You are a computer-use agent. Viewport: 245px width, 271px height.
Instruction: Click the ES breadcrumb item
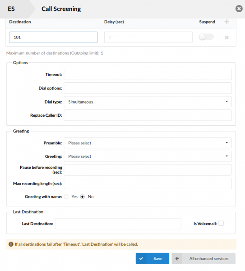point(11,9)
